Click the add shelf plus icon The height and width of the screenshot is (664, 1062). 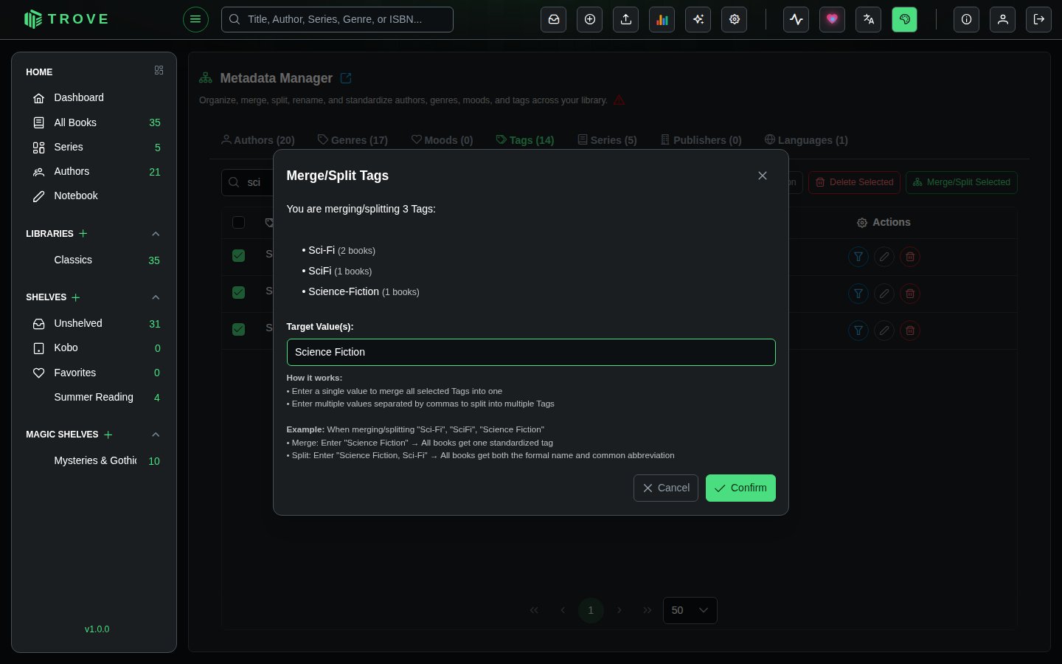click(76, 297)
